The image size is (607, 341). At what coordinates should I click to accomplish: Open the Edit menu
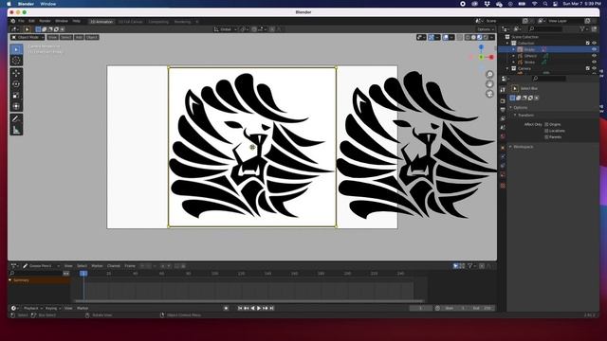coord(31,21)
